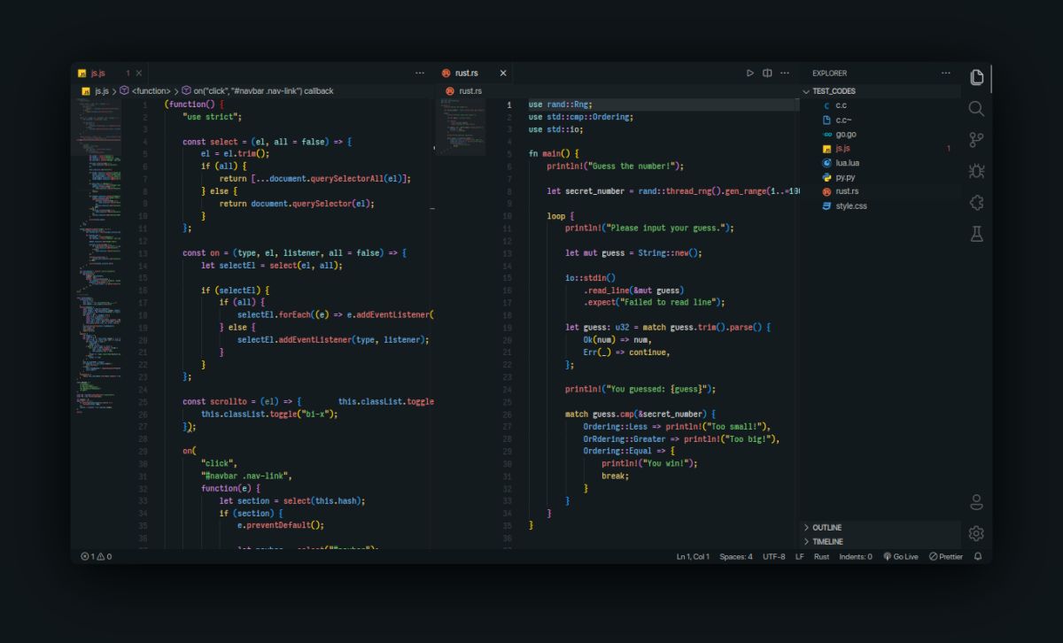The image size is (1063, 643).
Task: Click the js.js minimap
Action: (x=97, y=257)
